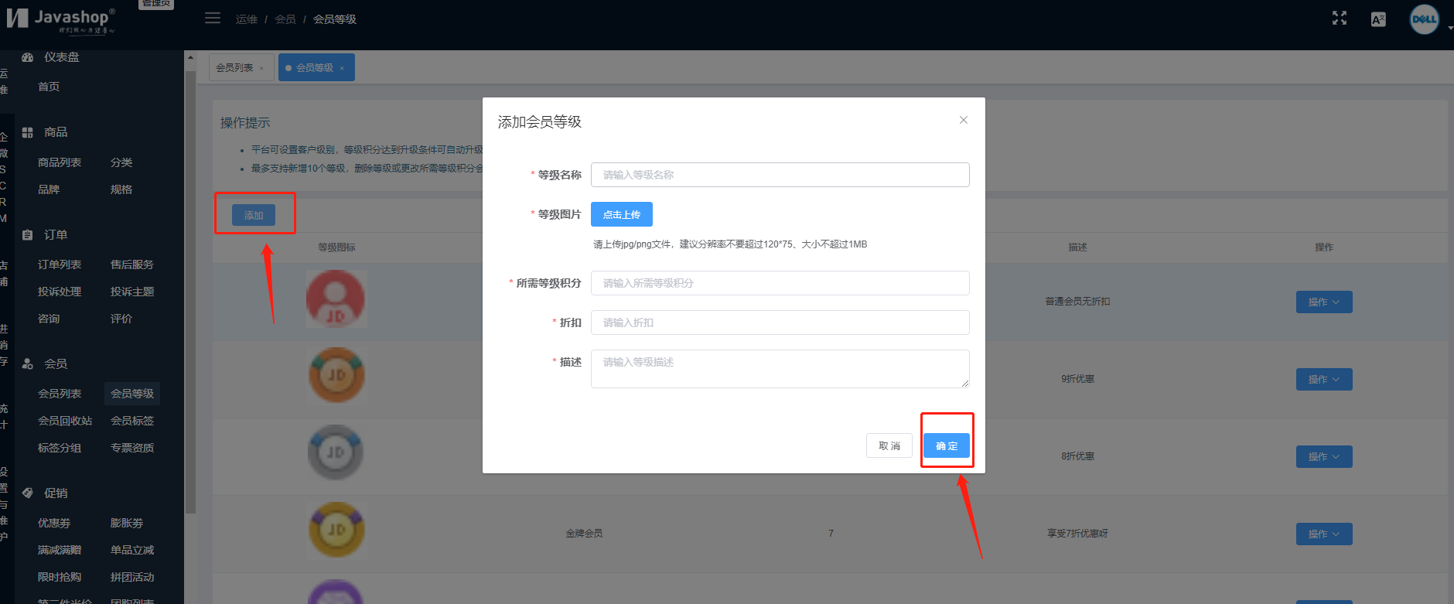Image resolution: width=1454 pixels, height=604 pixels.
Task: Click the gold 金牌会员 level icon
Action: 336,530
